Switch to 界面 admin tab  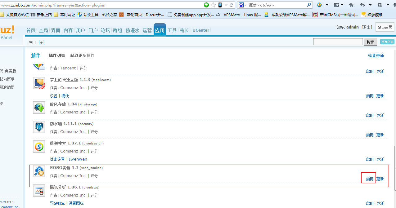coord(56,30)
